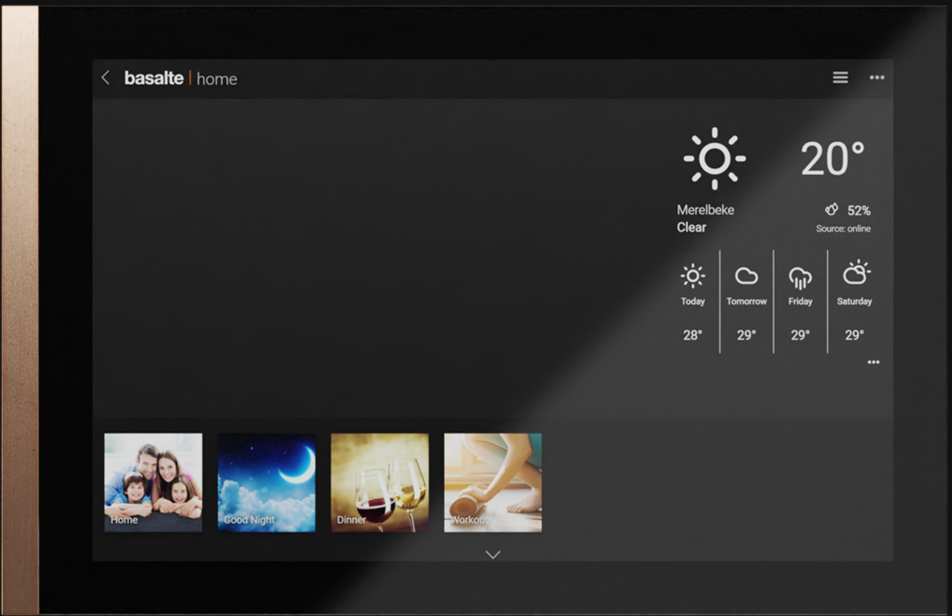Expand scenes with the bottom chevron
This screenshot has height=616, width=952.
[x=493, y=555]
